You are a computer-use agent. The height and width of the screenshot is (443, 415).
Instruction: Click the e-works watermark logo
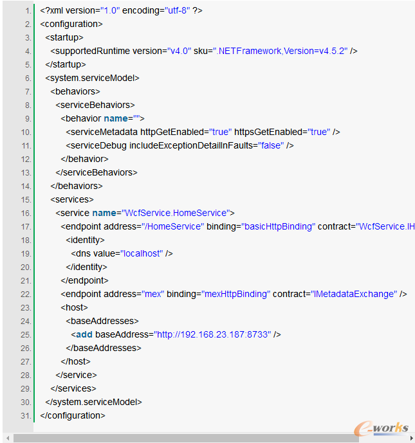tap(382, 427)
